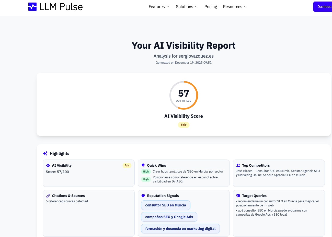Expand the Resources dropdown menu
This screenshot has width=332, height=237.
(235, 7)
